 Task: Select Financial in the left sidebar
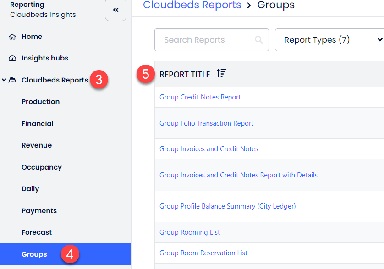coord(37,123)
